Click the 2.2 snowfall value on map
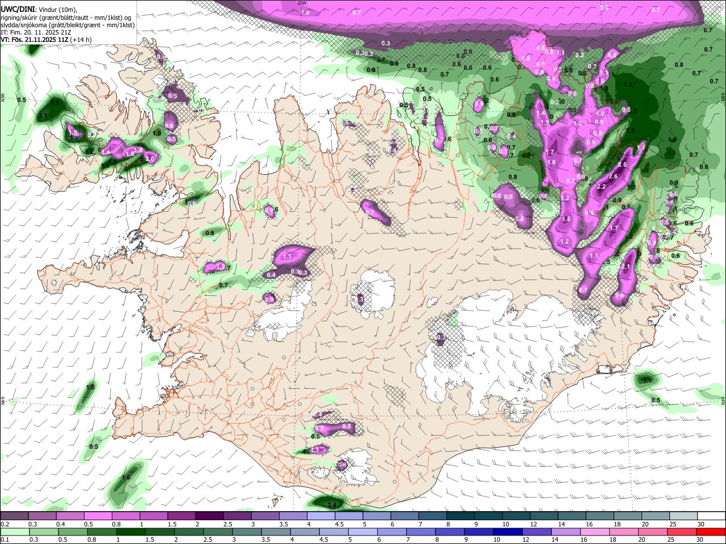The image size is (726, 544). click(602, 187)
